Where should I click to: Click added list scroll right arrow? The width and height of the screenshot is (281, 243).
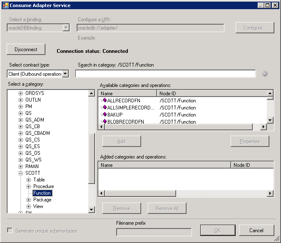(270, 193)
